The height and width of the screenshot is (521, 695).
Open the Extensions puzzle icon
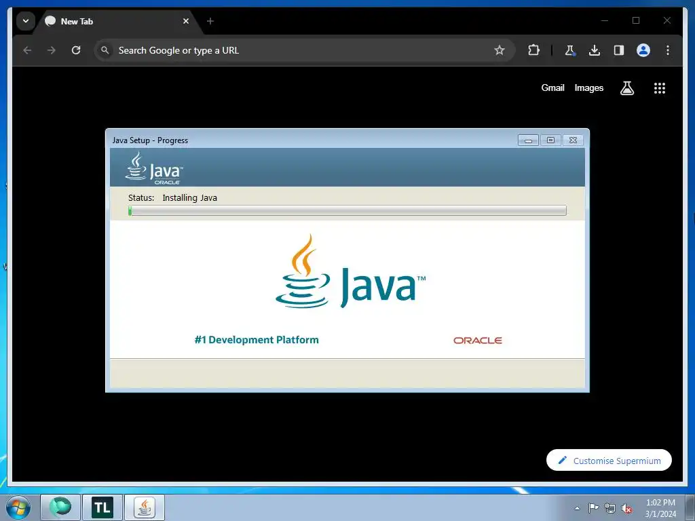coord(533,50)
